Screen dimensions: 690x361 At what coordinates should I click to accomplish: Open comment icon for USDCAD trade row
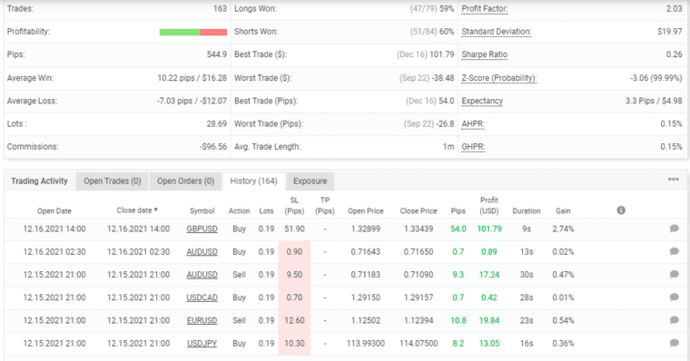pyautogui.click(x=674, y=297)
